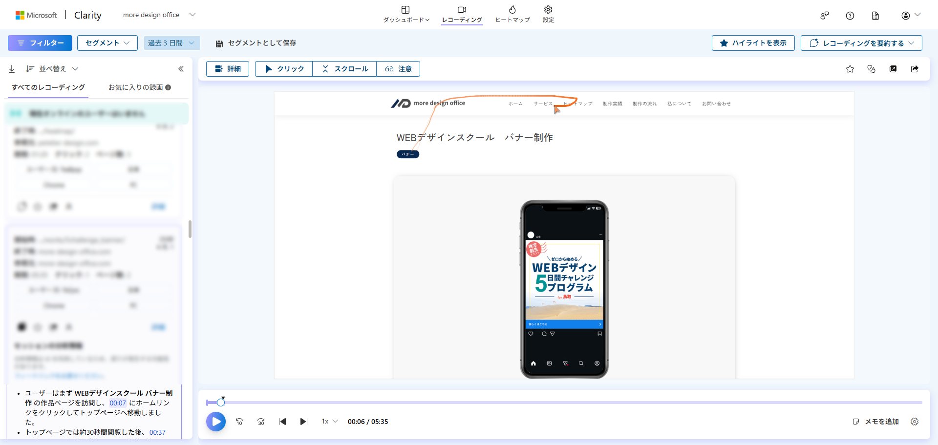This screenshot has height=445, width=938.
Task: Click the download recordings arrow icon
Action: coord(12,69)
